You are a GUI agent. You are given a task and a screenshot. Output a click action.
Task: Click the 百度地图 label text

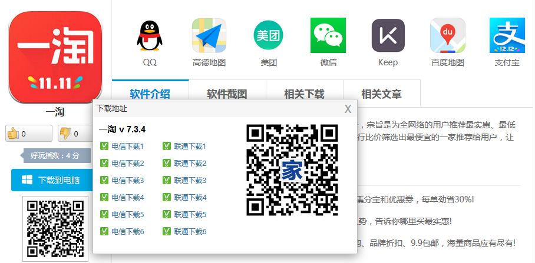coord(448,63)
